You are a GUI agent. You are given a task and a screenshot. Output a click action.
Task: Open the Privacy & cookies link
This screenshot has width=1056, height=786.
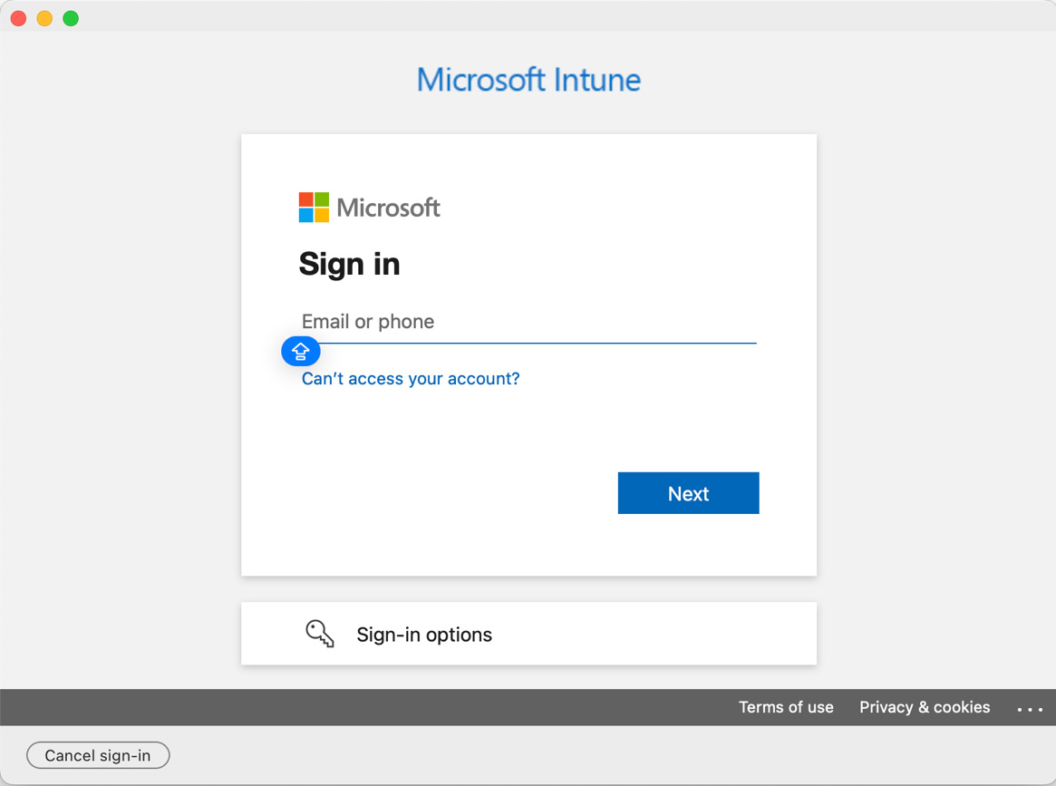925,707
